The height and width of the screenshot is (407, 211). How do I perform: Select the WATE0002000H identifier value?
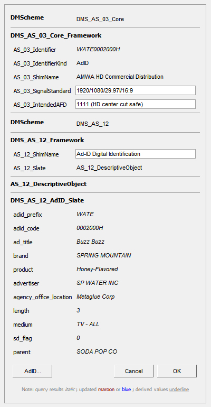click(x=99, y=49)
